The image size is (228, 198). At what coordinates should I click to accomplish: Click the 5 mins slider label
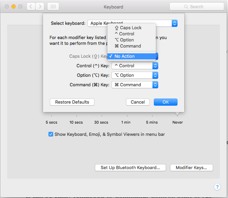pyautogui.click(x=152, y=122)
